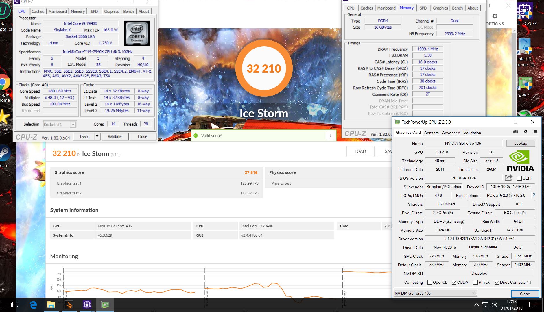Click the BIOS export arrow icon in GPU-Z

click(508, 178)
